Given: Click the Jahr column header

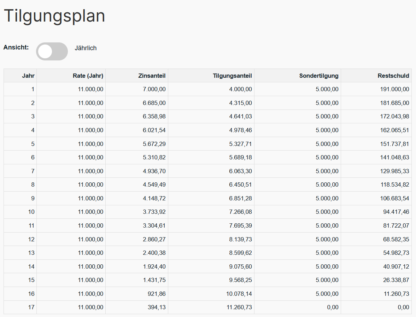Looking at the screenshot, I should point(29,75).
